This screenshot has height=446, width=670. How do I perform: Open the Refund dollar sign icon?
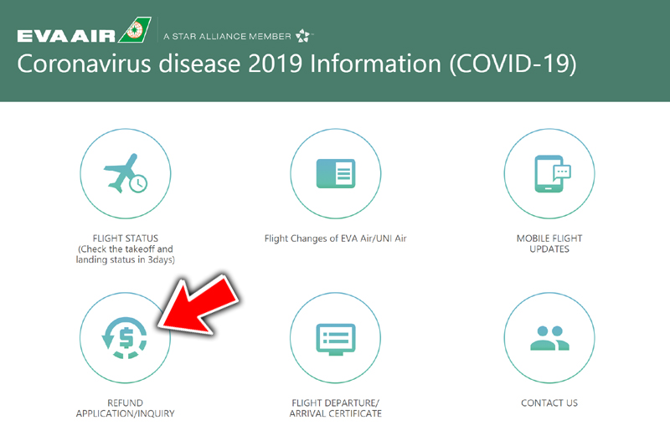click(125, 337)
